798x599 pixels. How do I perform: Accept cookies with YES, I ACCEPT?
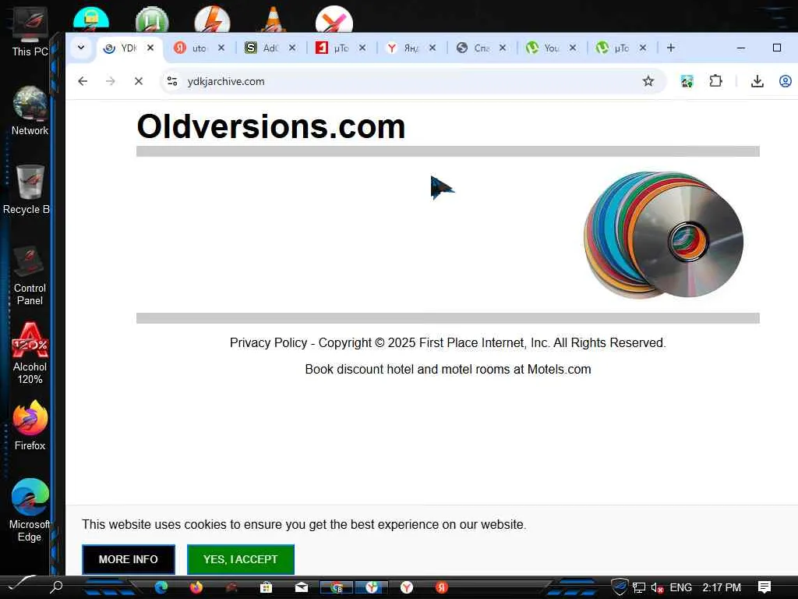240,559
